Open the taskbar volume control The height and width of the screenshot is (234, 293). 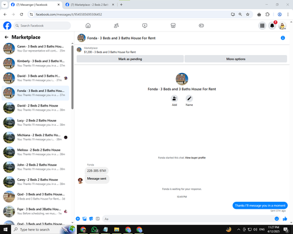pyautogui.click(x=255, y=229)
